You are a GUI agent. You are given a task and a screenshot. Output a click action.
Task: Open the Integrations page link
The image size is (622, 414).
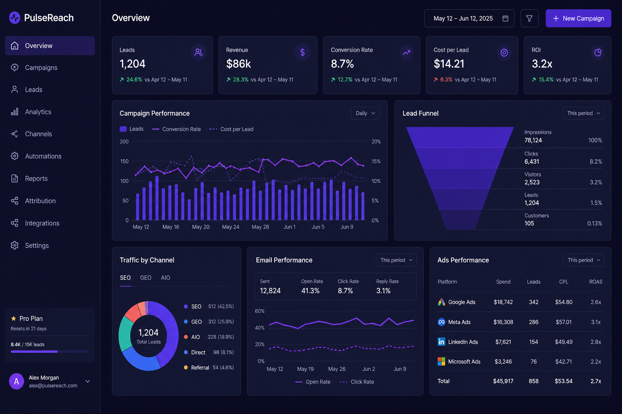tap(50, 223)
